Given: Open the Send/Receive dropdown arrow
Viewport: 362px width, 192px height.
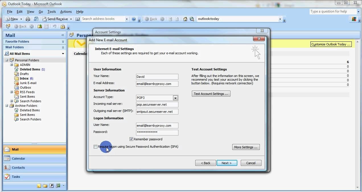Looking at the screenshot, I should click(x=71, y=19).
